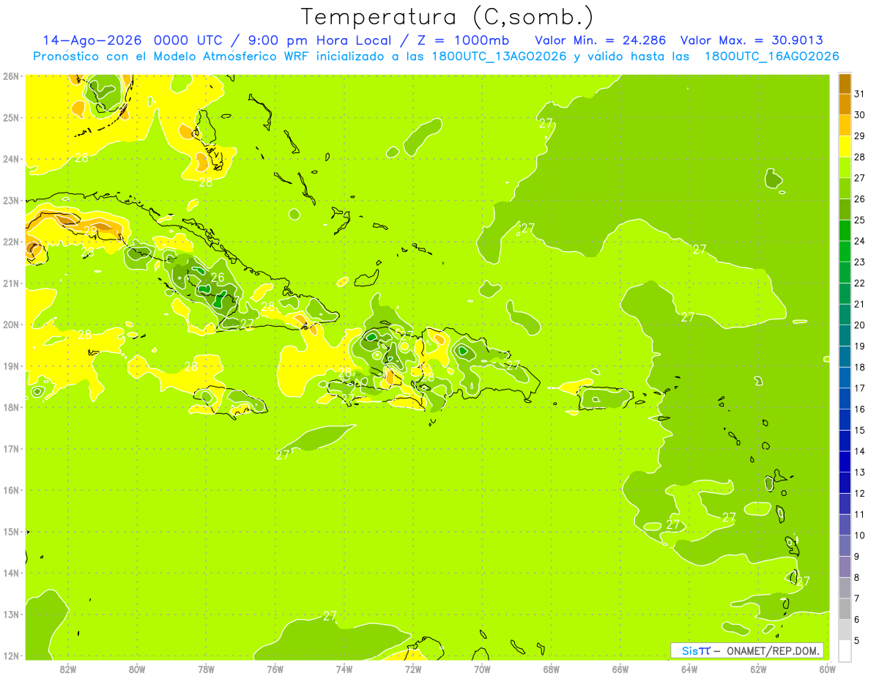Click the '76W' longitude axis label
This screenshot has width=879, height=679.
click(x=275, y=669)
